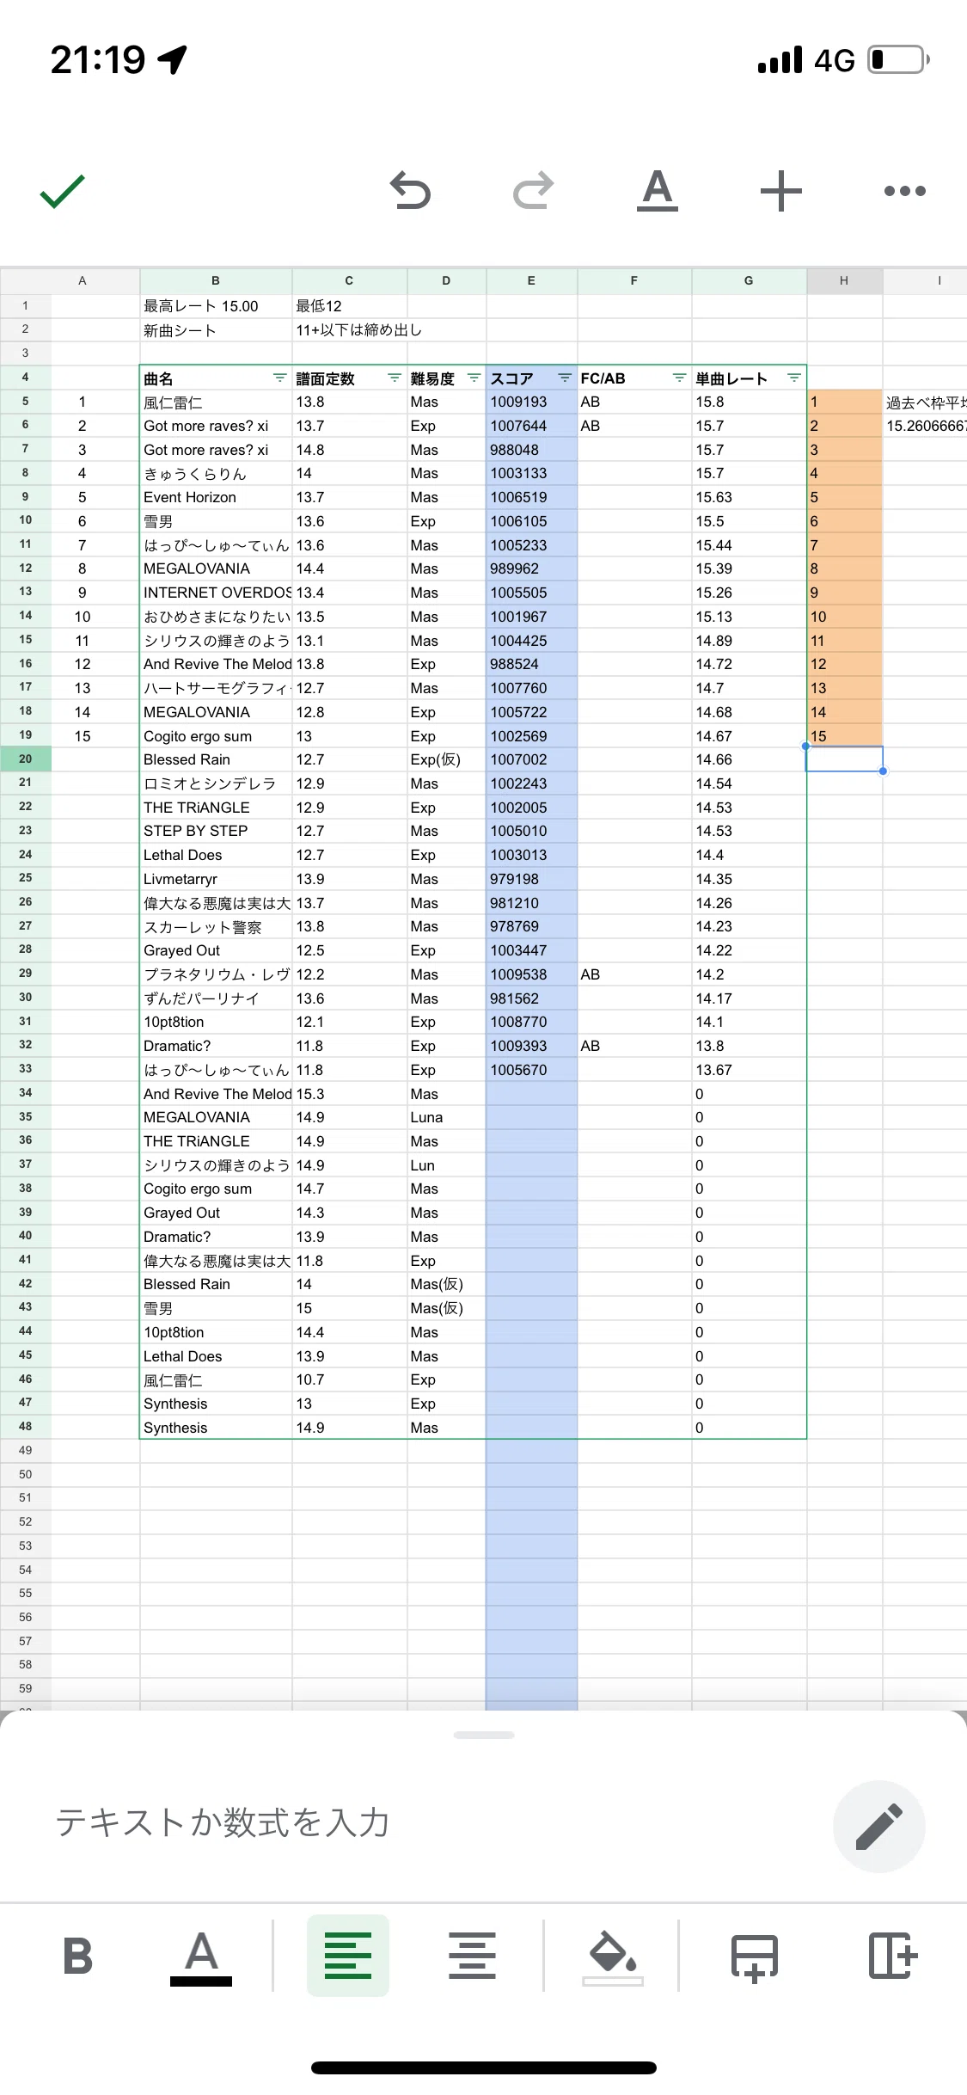Select row 4 header

(x=26, y=378)
